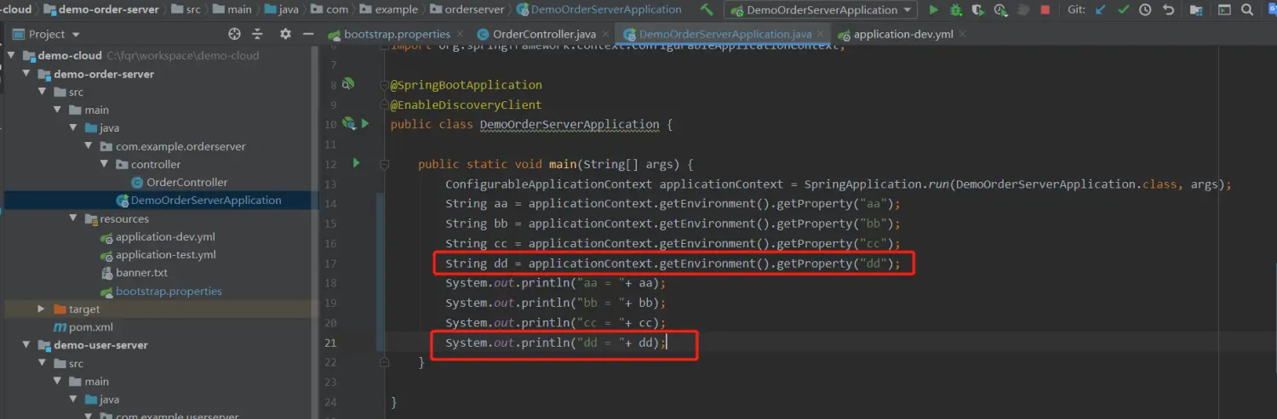
Task: Click the locate-in-project crosshair icon
Action: click(235, 34)
